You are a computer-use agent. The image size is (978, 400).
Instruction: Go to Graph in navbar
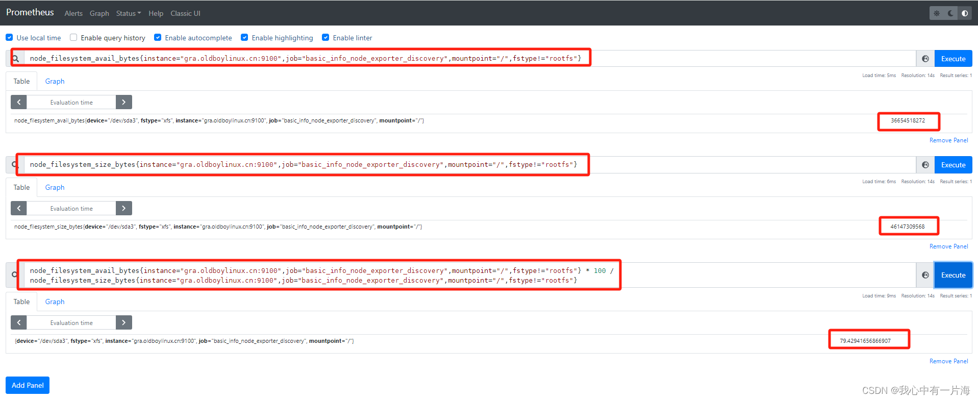(x=99, y=13)
